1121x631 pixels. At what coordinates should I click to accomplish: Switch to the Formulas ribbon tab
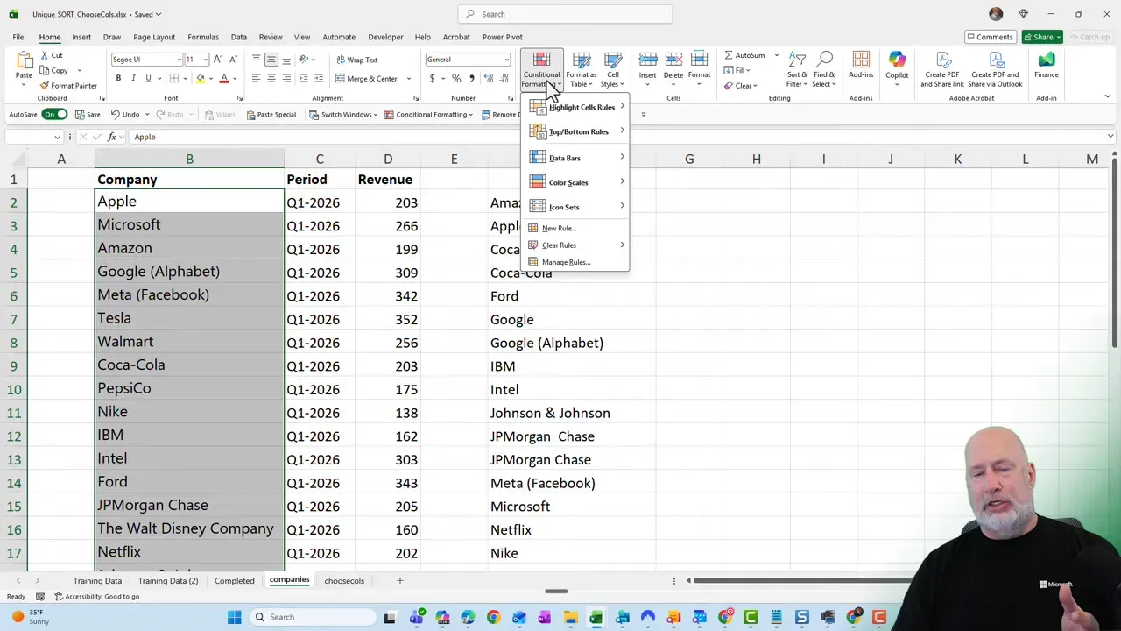pyautogui.click(x=202, y=37)
